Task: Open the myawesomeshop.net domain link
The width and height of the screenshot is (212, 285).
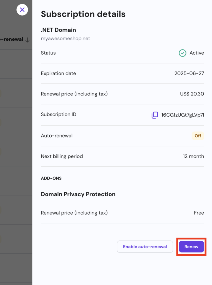Action: point(65,38)
